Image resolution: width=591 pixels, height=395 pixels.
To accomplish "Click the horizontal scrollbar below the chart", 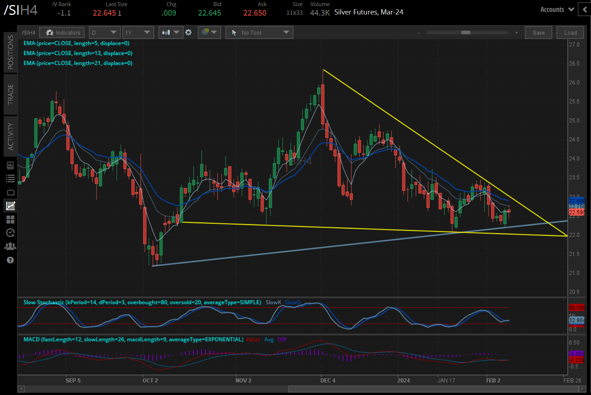I will click(433, 389).
